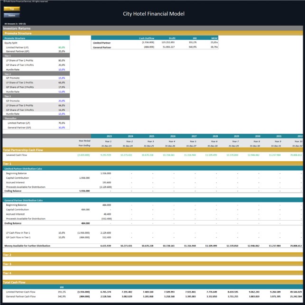Select the Tier 3 hurdle rate value 15,0%
The height and width of the screenshot is (305, 305).
(x=62, y=114)
